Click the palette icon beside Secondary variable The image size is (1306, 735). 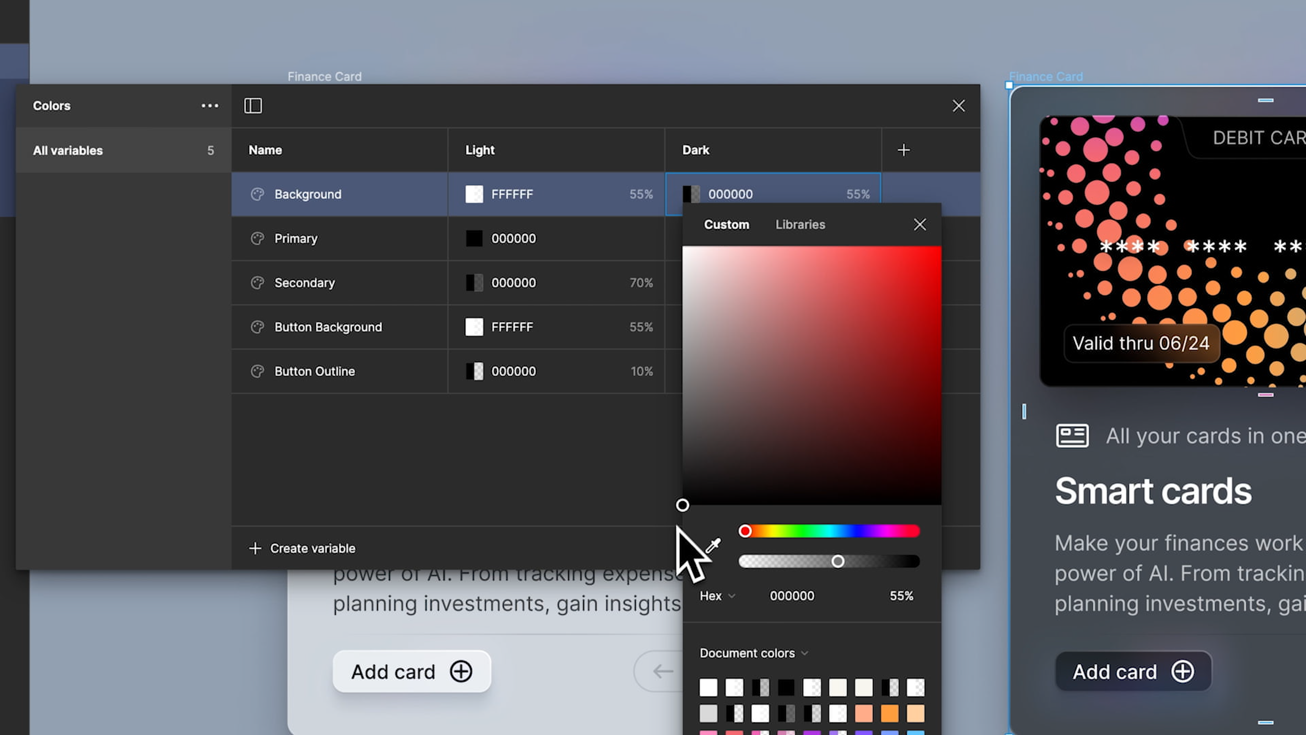[258, 282]
